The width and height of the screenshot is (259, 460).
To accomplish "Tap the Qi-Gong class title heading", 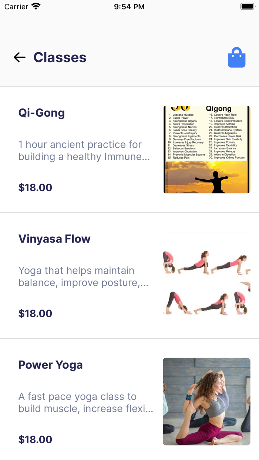I will click(41, 113).
